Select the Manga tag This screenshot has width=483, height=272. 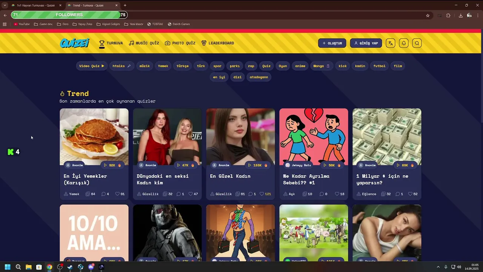pos(321,66)
